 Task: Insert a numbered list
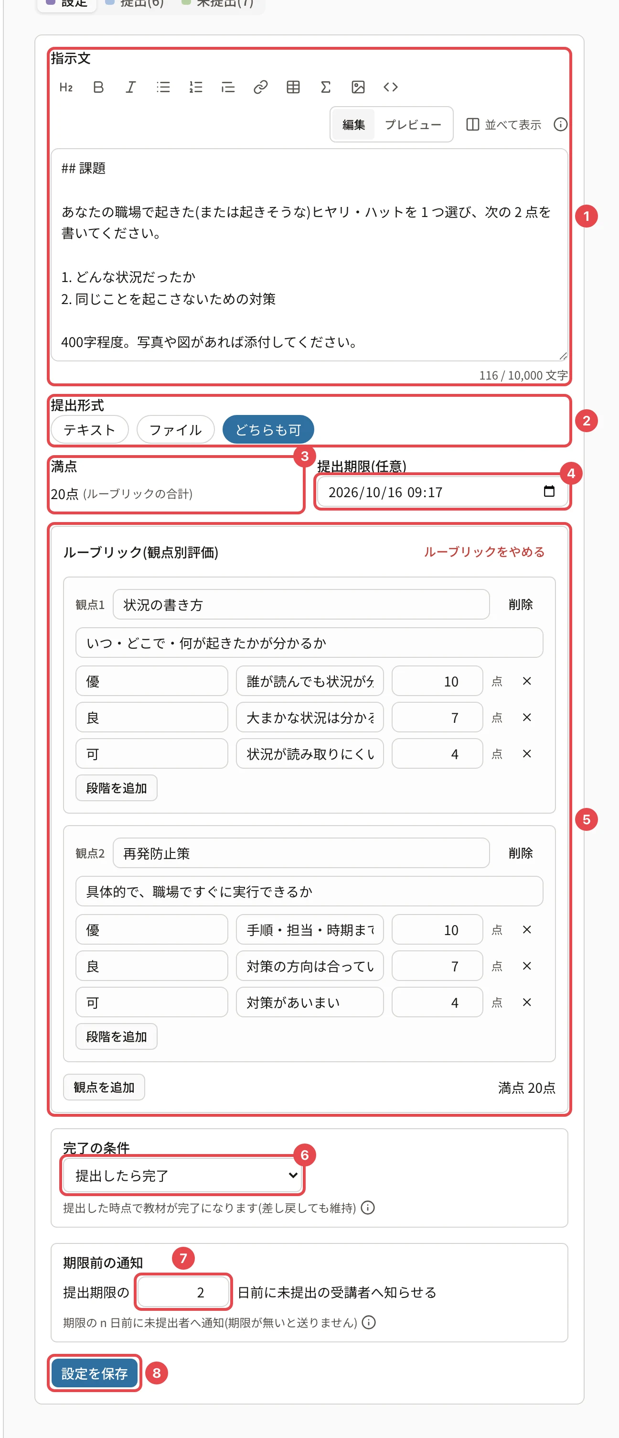196,87
